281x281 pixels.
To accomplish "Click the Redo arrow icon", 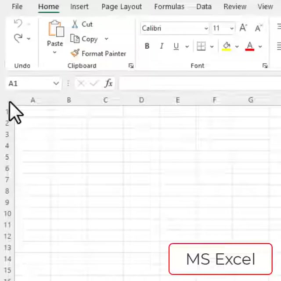I will coord(18,38).
